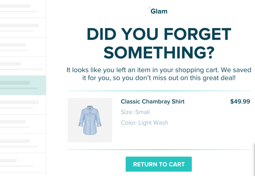Click the DID YOU FORGET SOMETHING heading
The width and height of the screenshot is (255, 176).
coord(159,43)
